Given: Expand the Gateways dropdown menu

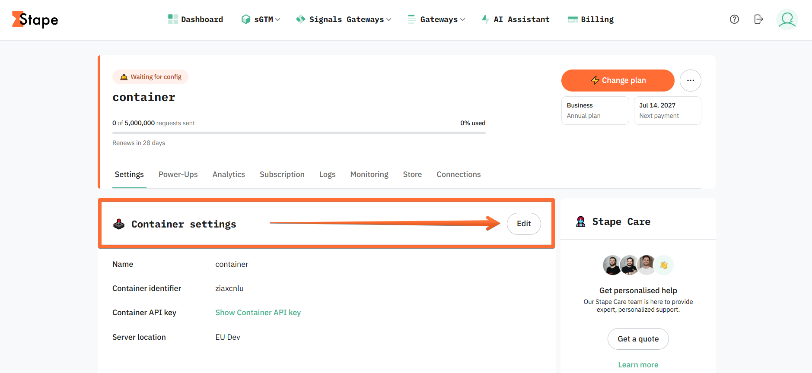Looking at the screenshot, I should pos(436,19).
